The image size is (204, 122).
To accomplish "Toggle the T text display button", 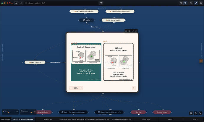I will tap(185, 3).
